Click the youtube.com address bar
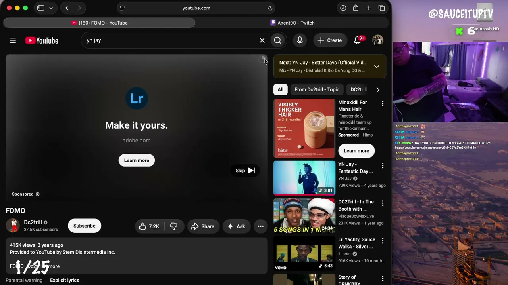Viewport: 508px width, 285px height. [x=196, y=8]
